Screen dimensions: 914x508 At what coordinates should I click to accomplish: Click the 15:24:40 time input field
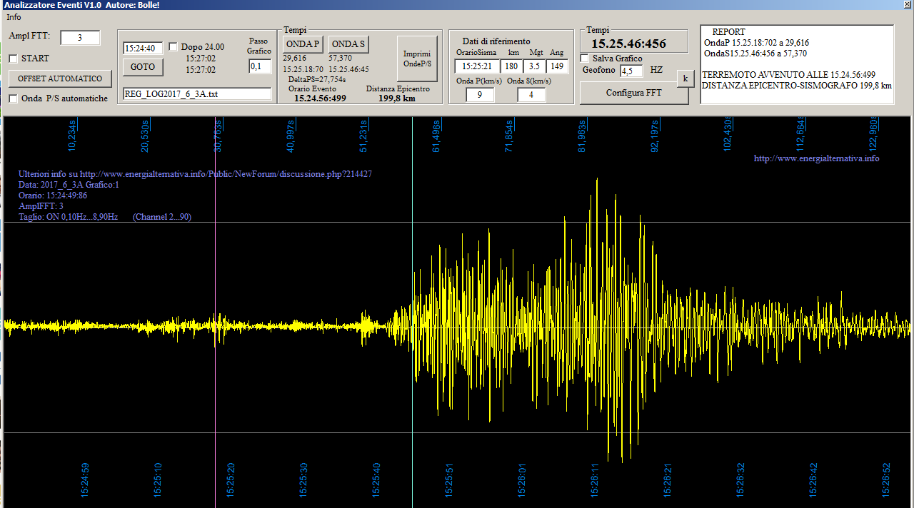click(143, 48)
